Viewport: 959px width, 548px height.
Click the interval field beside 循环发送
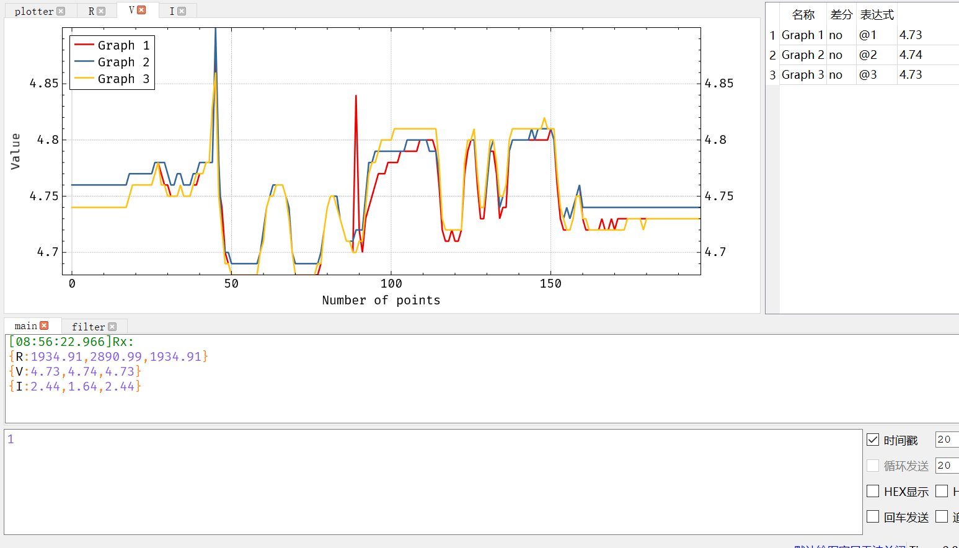(x=947, y=465)
